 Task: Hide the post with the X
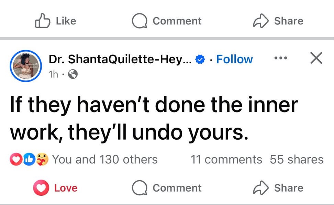[316, 58]
